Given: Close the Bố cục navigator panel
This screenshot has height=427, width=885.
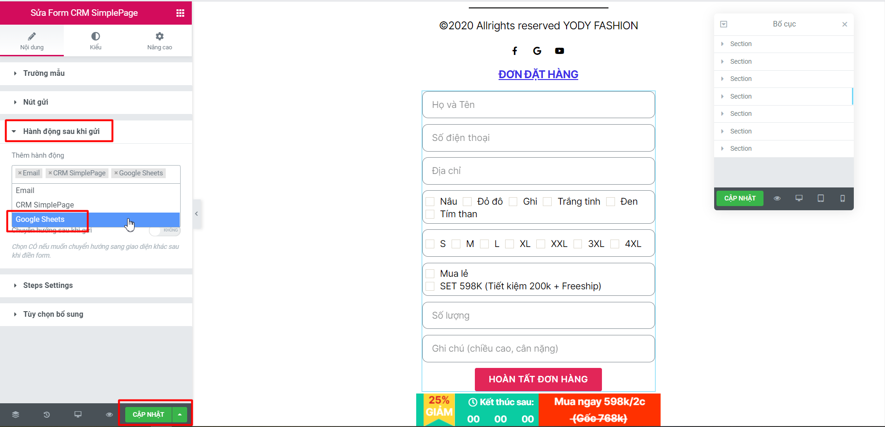Looking at the screenshot, I should pos(844,24).
